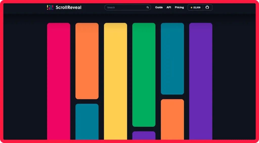Viewport: 259px width, 143px height.
Task: Click the small purple block under green
Action: point(144,135)
